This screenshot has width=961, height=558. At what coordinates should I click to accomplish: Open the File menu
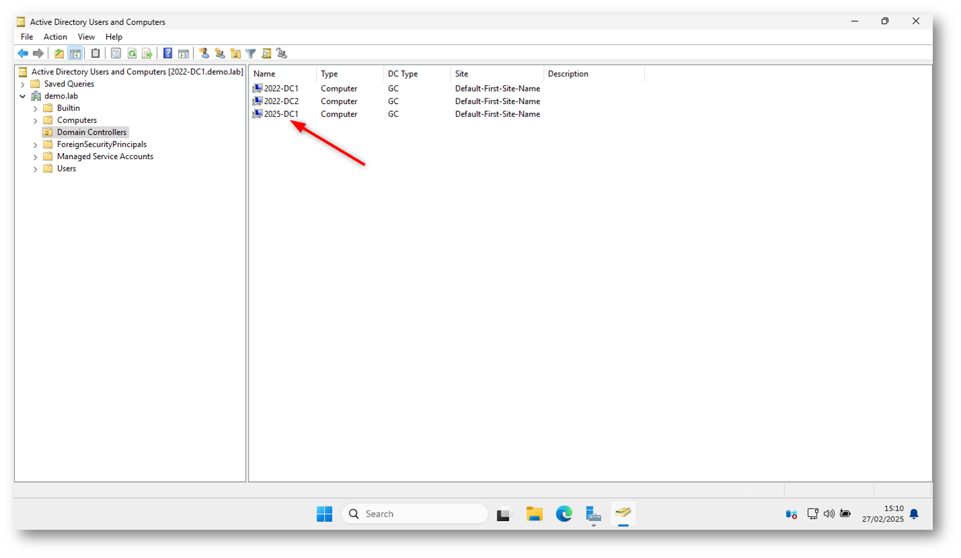(x=27, y=37)
